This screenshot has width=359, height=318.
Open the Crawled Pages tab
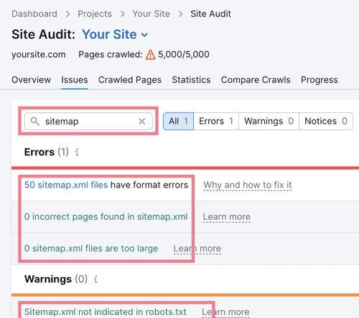[130, 79]
